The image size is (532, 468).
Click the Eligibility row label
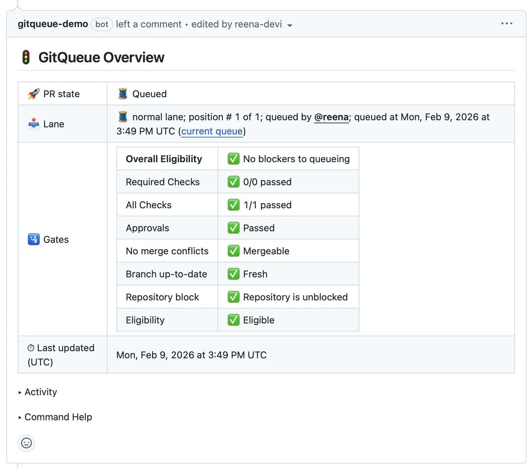coord(145,320)
